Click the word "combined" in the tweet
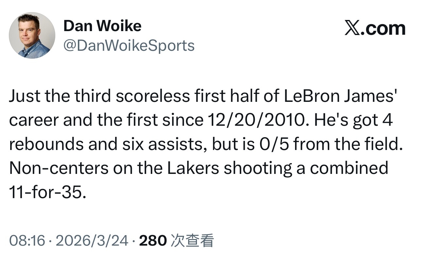The height and width of the screenshot is (261, 422). pyautogui.click(x=348, y=168)
